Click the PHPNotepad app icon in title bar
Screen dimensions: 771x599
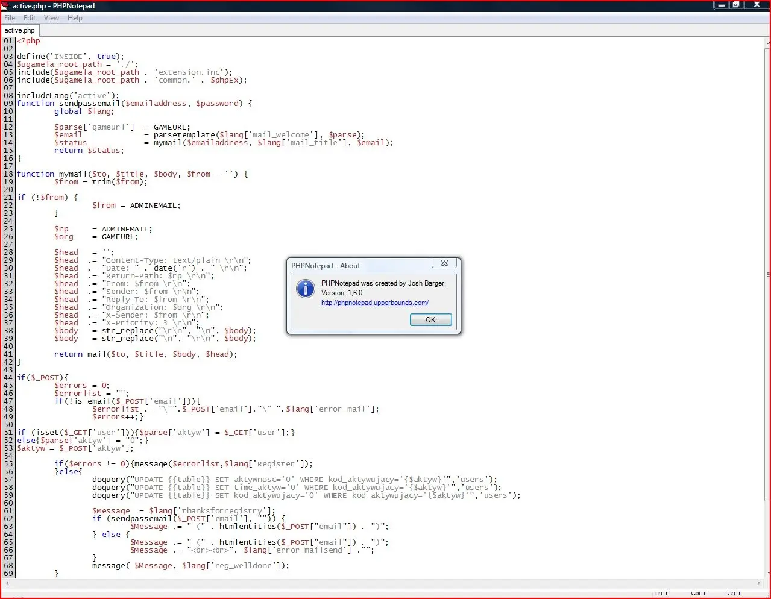tap(6, 5)
